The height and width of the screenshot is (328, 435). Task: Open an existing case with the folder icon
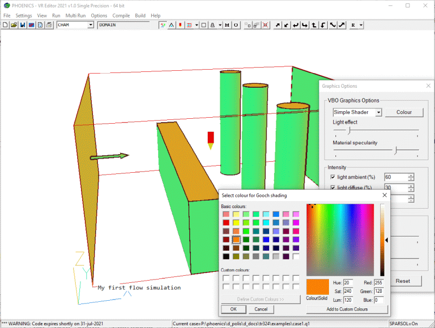pyautogui.click(x=14, y=25)
